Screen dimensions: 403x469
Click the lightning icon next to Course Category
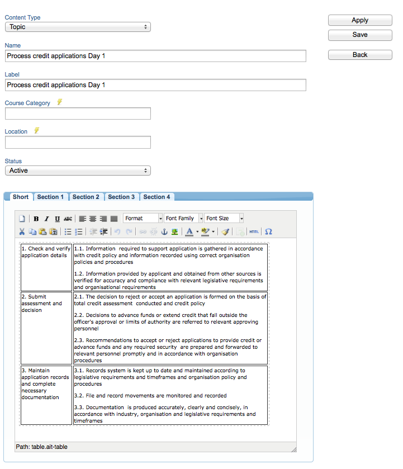[x=60, y=102]
